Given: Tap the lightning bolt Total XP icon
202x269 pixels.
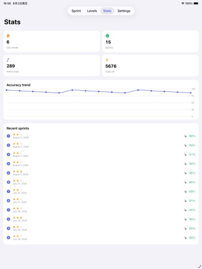Looking at the screenshot, I should 107,60.
